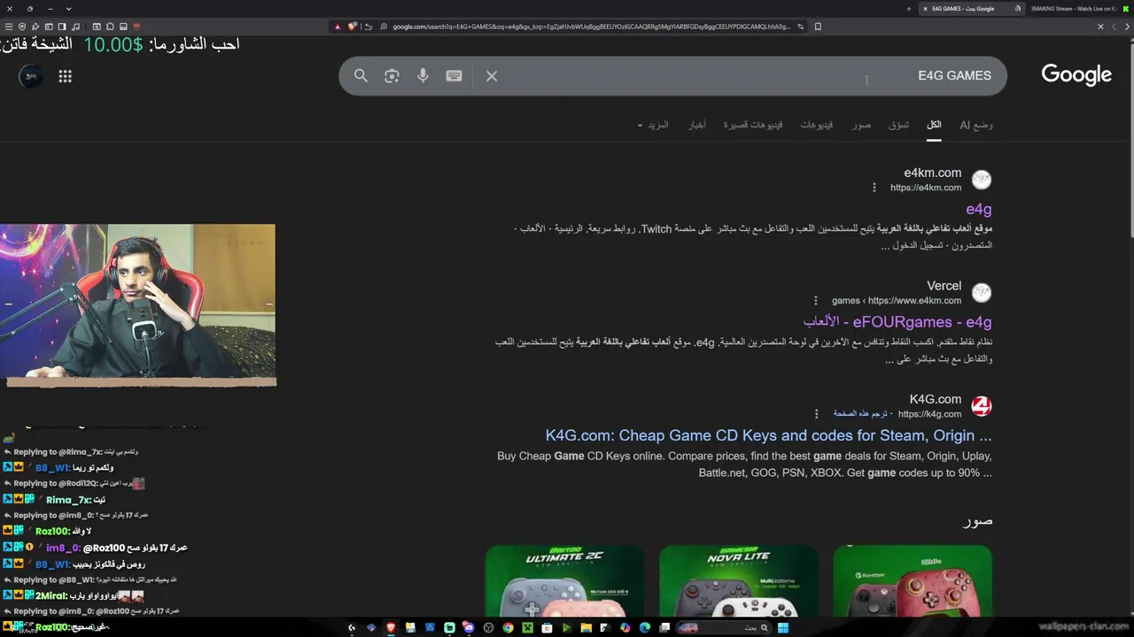
Task: Switch to فيديوهات قصيرة (Short videos) tab
Action: [x=752, y=125]
